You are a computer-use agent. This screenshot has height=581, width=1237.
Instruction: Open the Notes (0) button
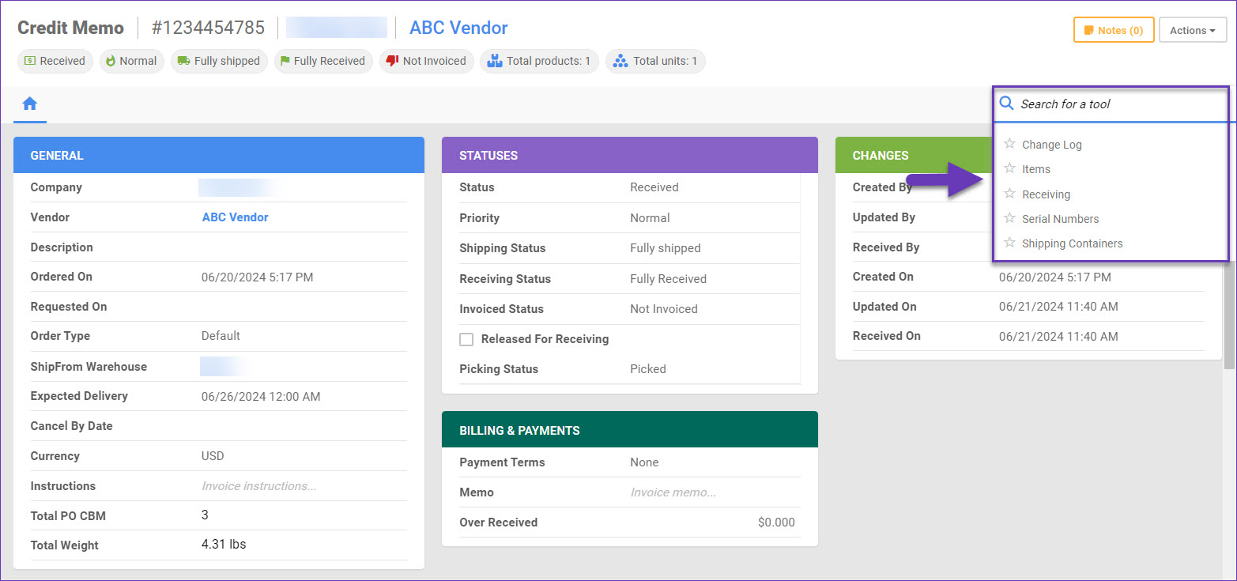pos(1113,30)
